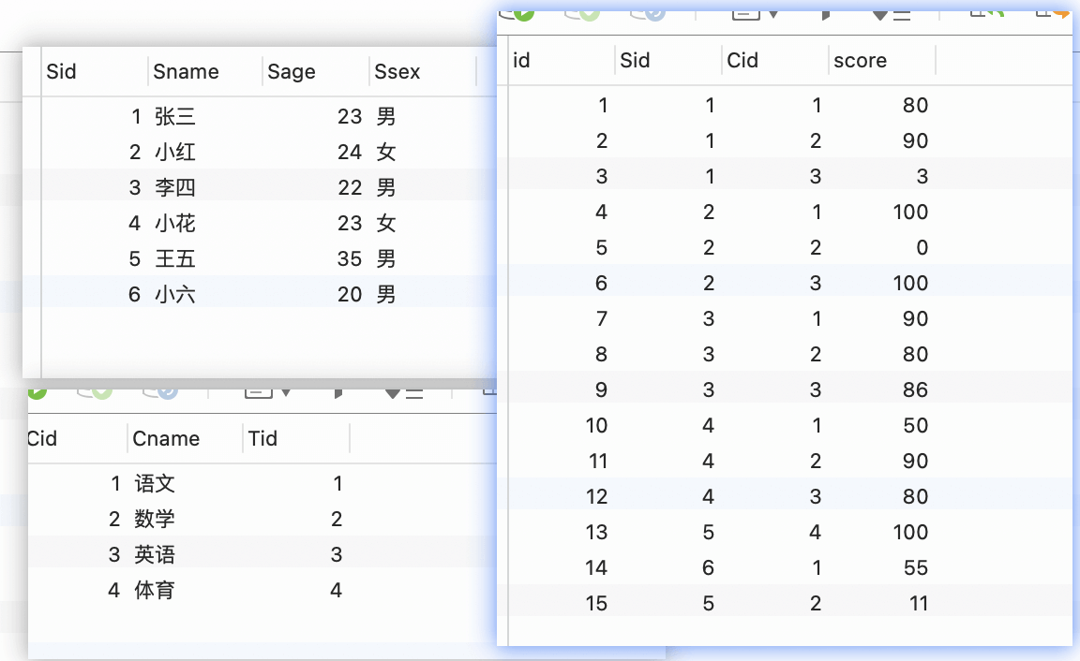The width and height of the screenshot is (1080, 661).
Task: Click the Rollback icon above Cname table
Action: [x=160, y=392]
